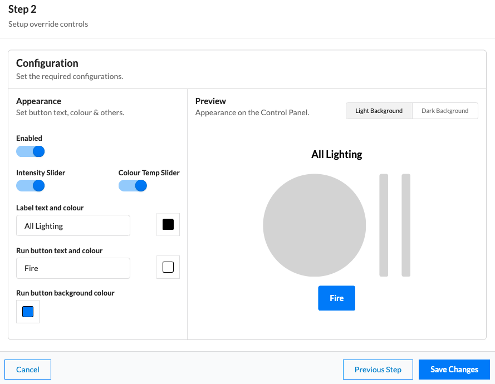Open the black label colour swatch
Viewport: 495px width, 384px height.
(168, 225)
